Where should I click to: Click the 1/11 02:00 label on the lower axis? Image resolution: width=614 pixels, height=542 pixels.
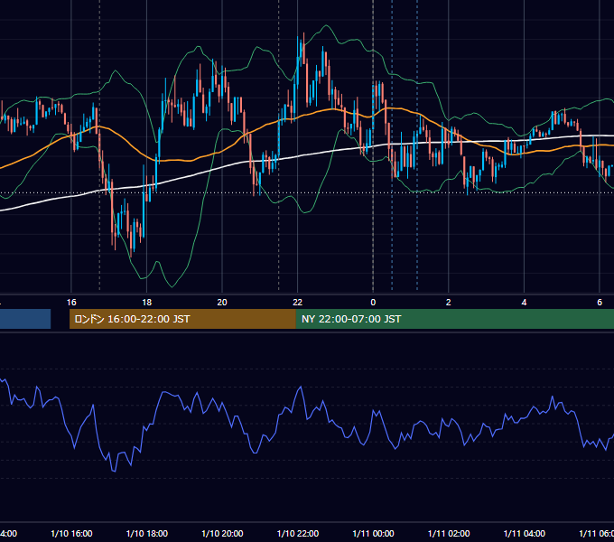(x=449, y=534)
